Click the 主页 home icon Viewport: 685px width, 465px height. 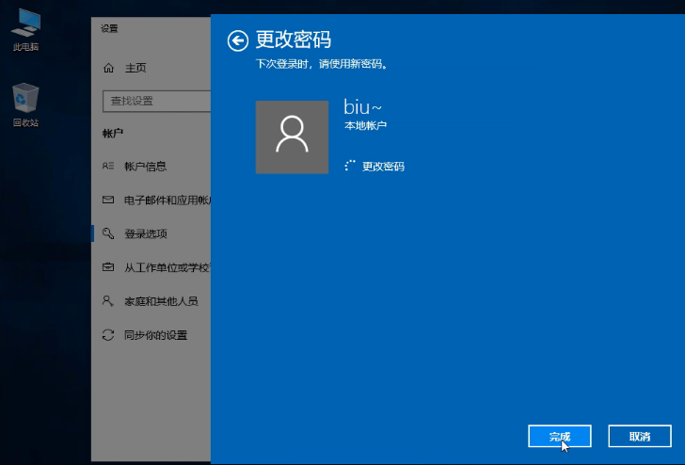[x=108, y=68]
